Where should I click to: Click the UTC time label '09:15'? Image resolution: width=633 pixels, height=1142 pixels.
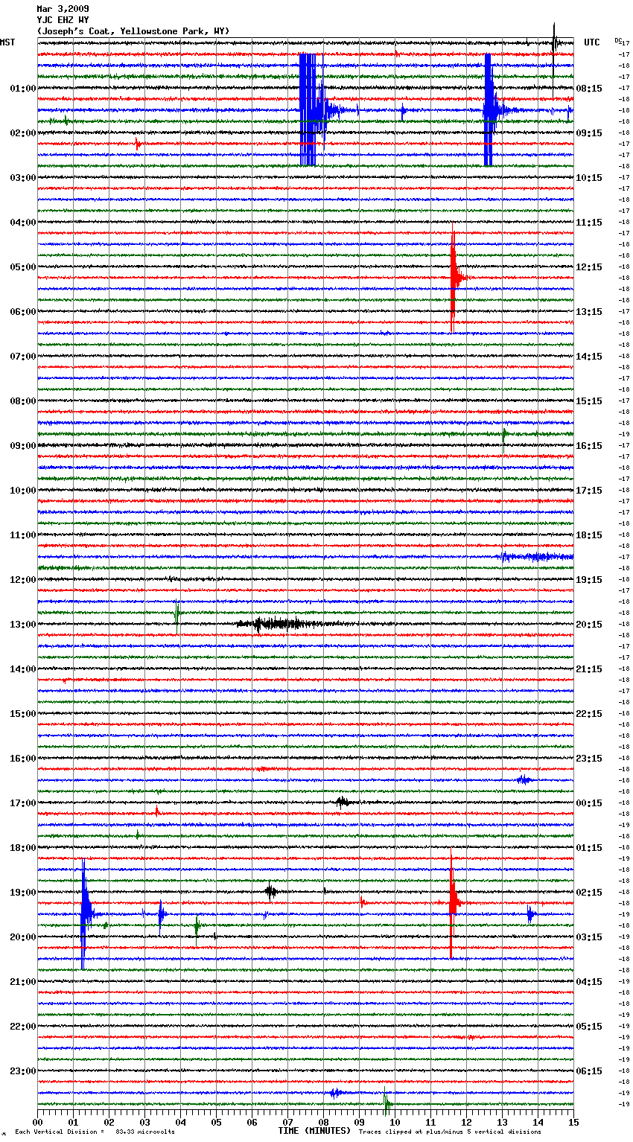pos(589,133)
